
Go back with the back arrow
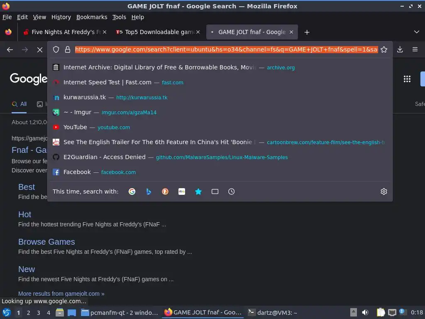click(x=10, y=50)
